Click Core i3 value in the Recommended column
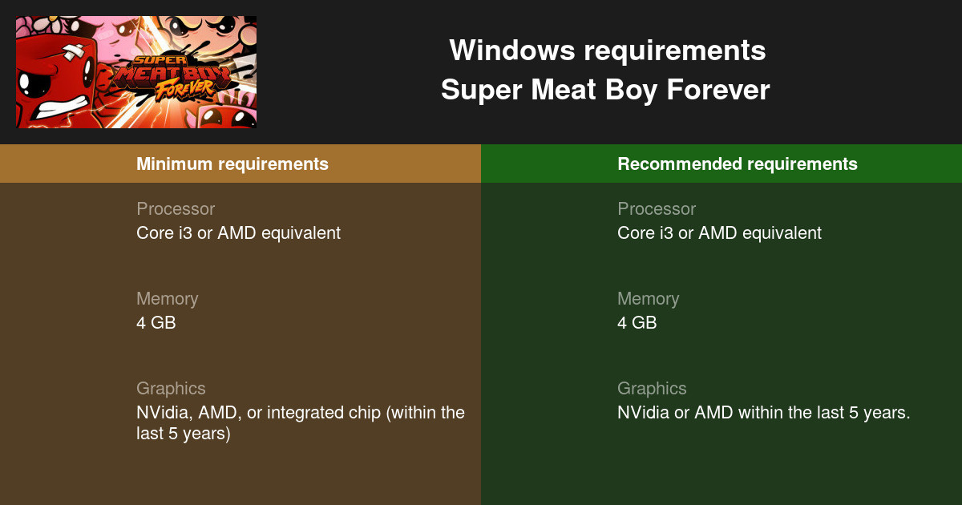962x505 pixels. point(719,233)
